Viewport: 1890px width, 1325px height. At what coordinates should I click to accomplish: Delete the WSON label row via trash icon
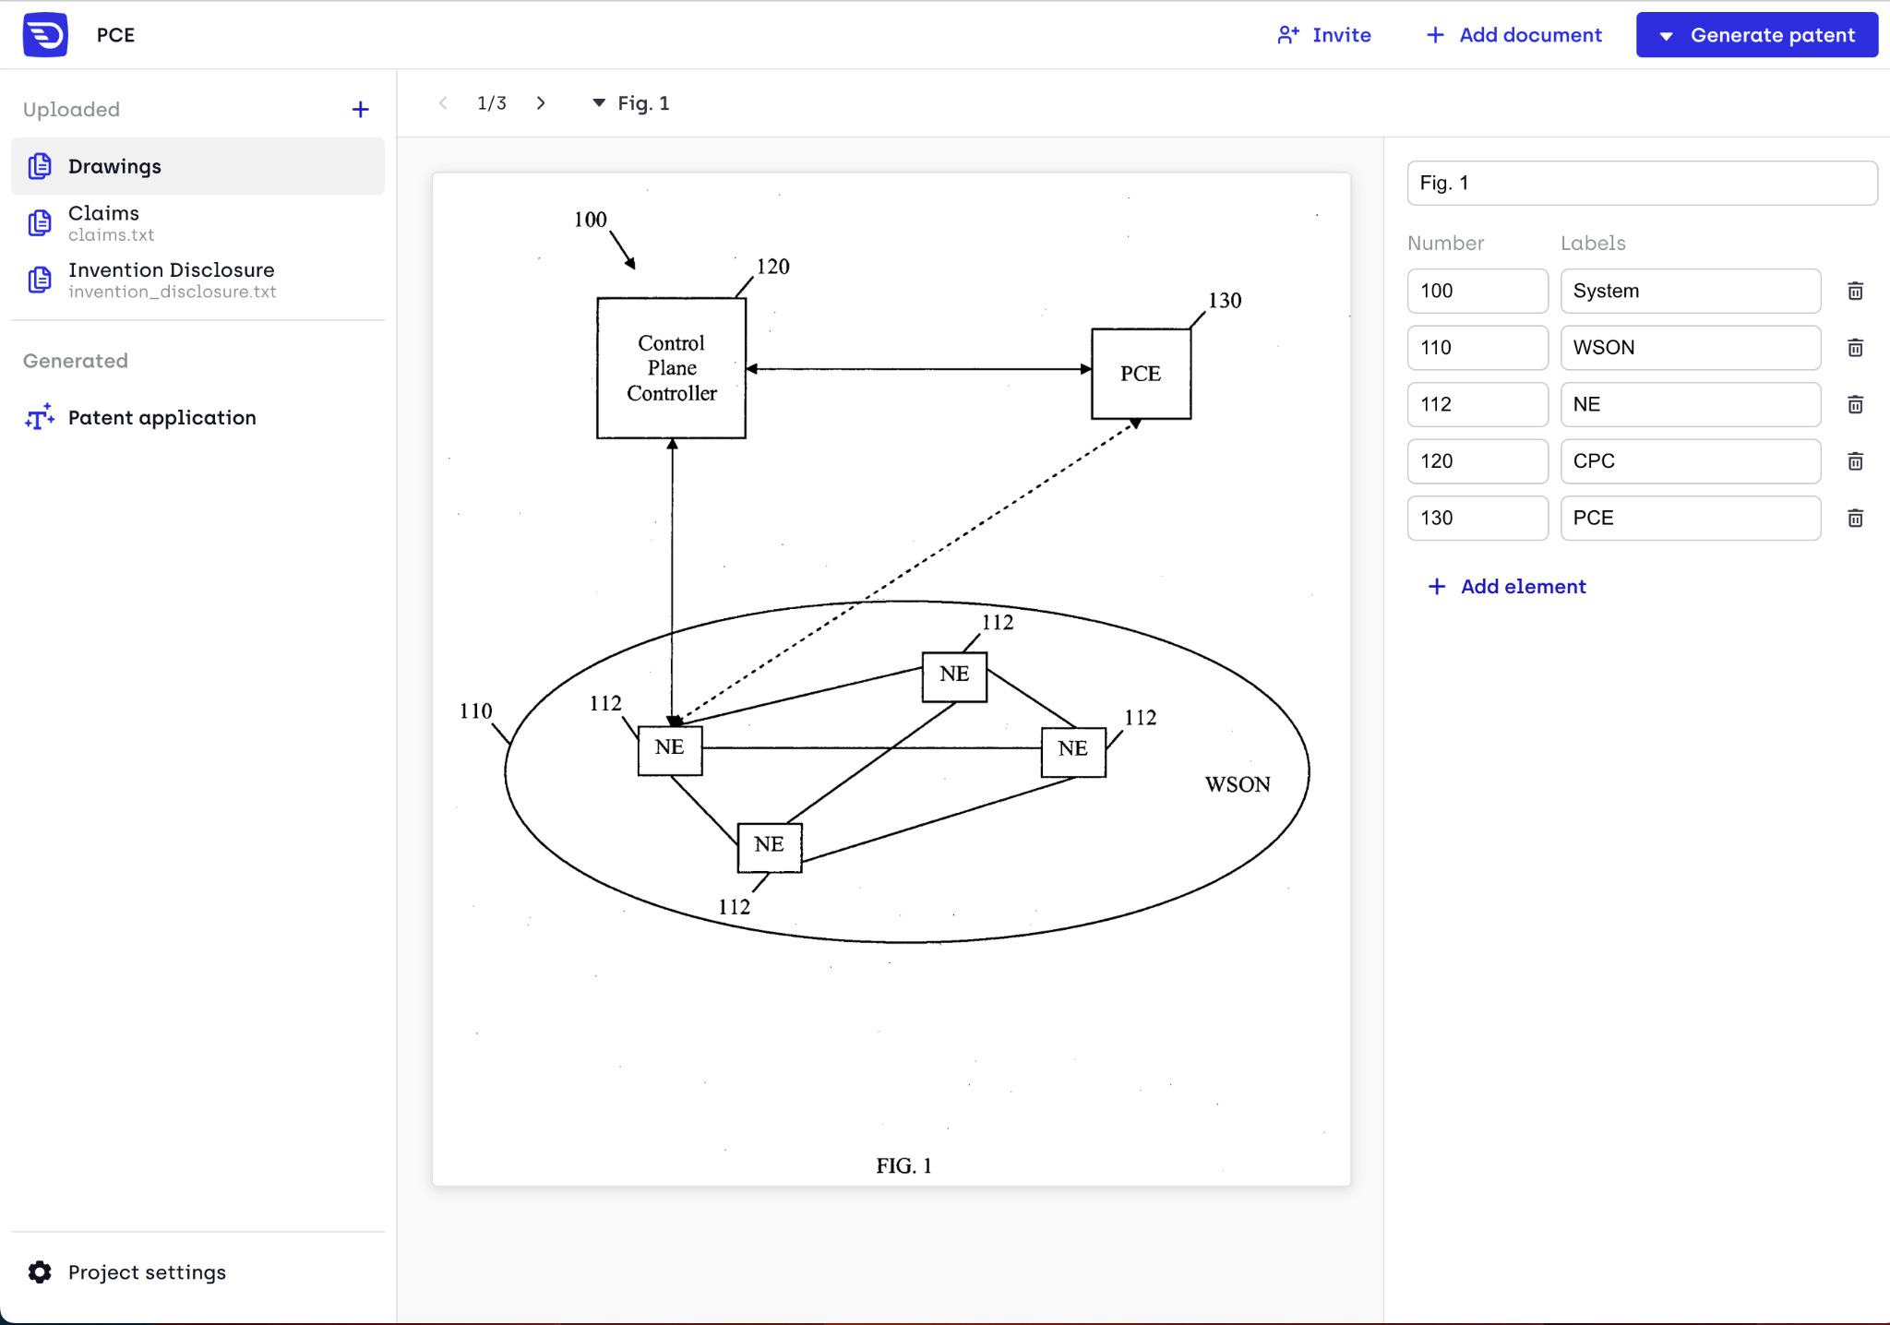point(1854,348)
